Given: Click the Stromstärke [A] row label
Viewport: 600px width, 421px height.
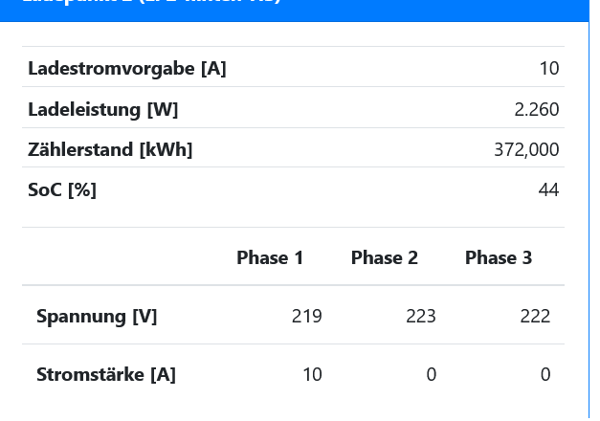Looking at the screenshot, I should coord(106,374).
